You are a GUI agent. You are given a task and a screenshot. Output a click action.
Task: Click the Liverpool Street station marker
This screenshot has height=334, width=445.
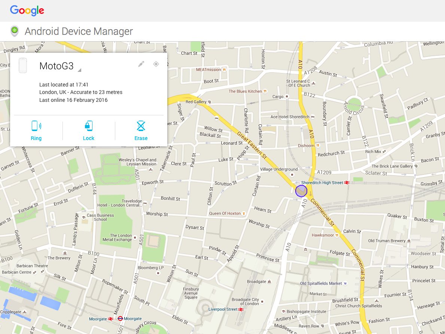point(241,309)
